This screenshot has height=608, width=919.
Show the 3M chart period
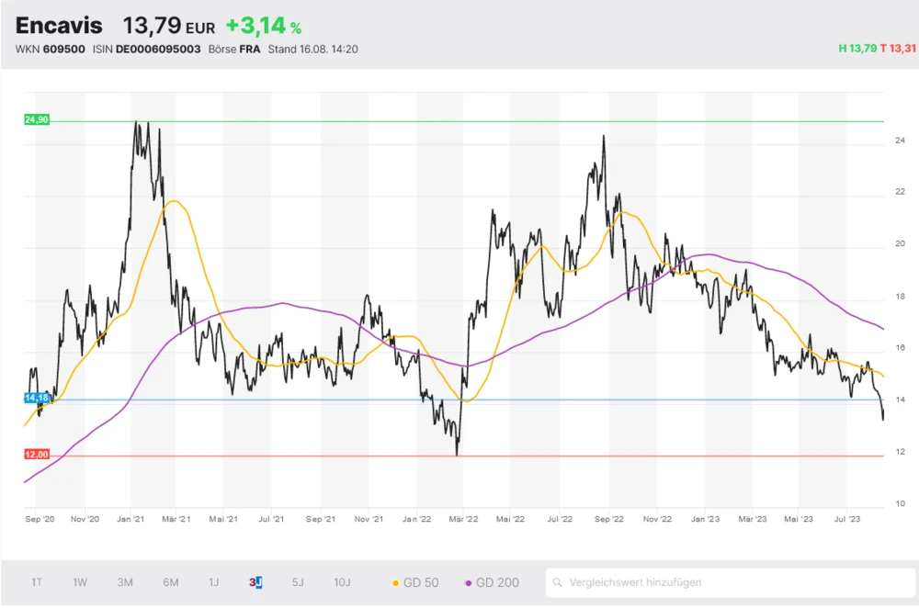coord(125,582)
